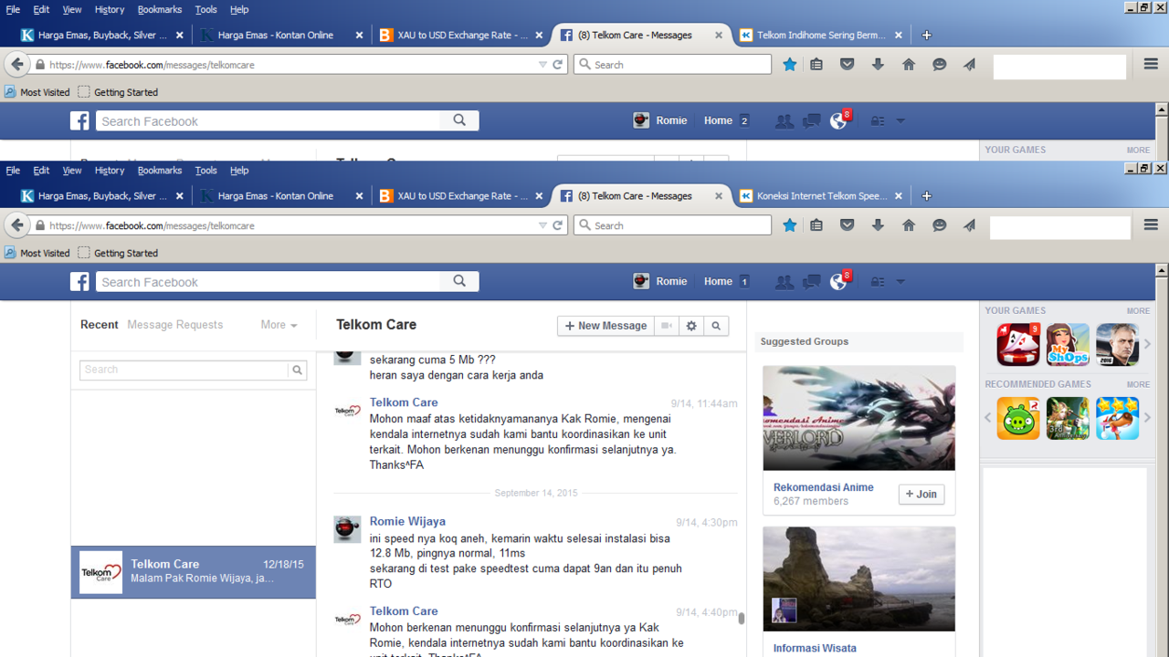The height and width of the screenshot is (657, 1169).
Task: Open History menu in front window
Action: tap(109, 171)
